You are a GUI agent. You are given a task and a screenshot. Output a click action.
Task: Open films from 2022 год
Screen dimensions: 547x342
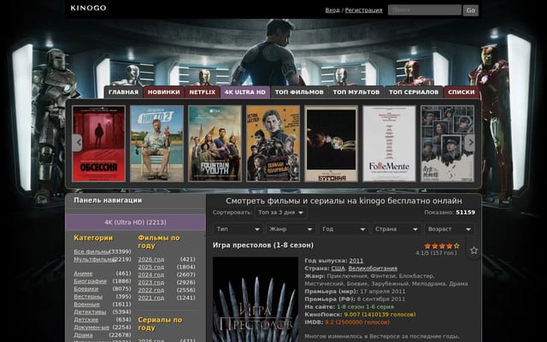(150, 290)
